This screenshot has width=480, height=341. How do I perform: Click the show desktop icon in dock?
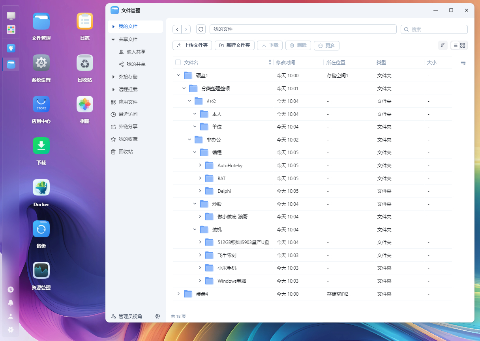coord(11,16)
